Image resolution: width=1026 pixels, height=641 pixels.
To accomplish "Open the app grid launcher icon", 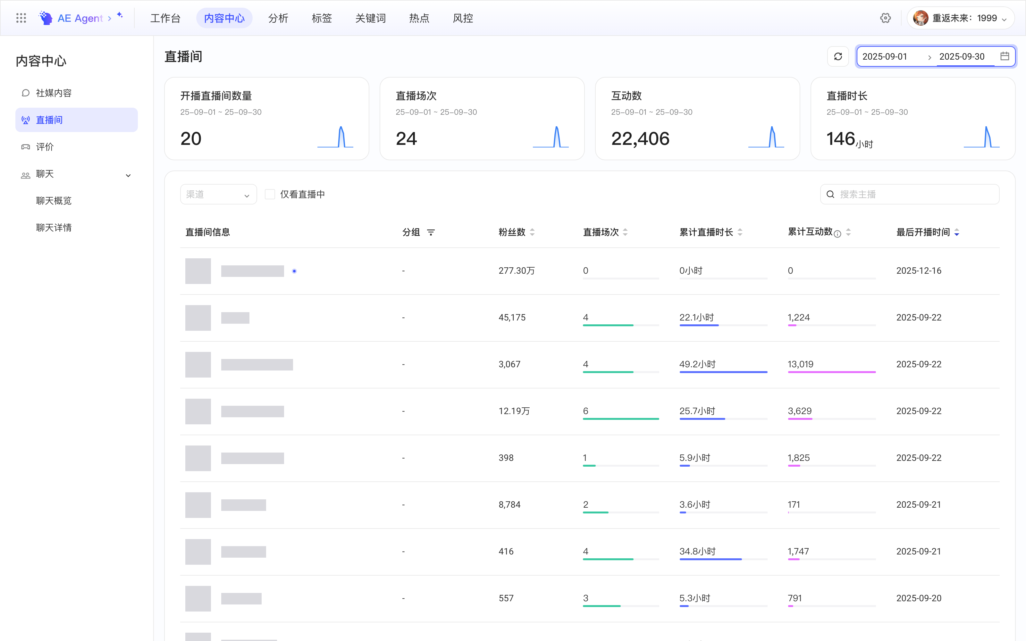I will [21, 18].
